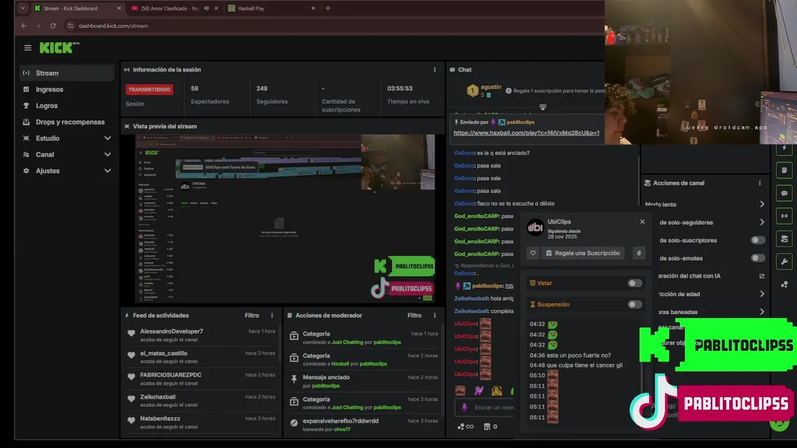The height and width of the screenshot is (448, 797).
Task: Expand the solo-seguidores settings
Action: point(762,222)
